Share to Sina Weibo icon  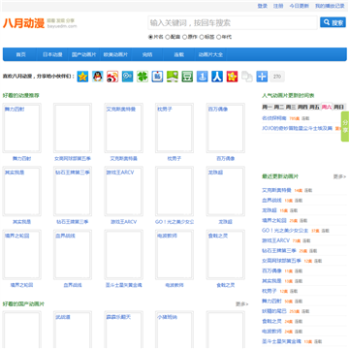112,77
